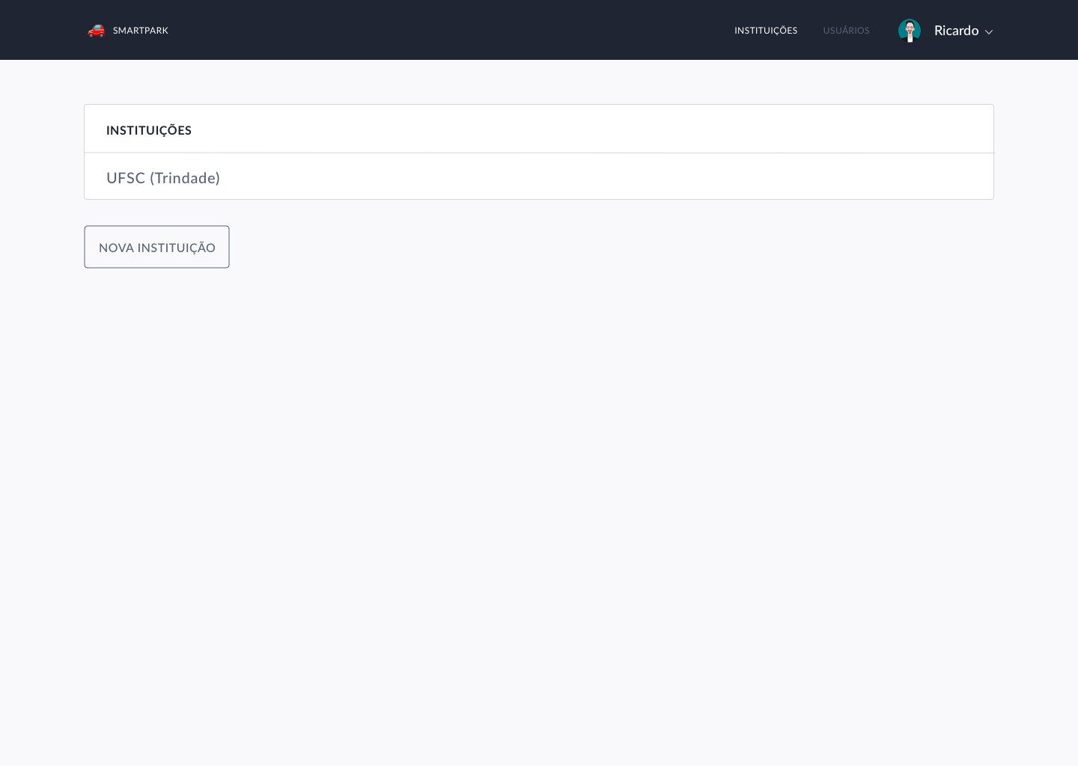This screenshot has width=1078, height=766.
Task: Click the SMARTPARK brand text
Action: (141, 31)
